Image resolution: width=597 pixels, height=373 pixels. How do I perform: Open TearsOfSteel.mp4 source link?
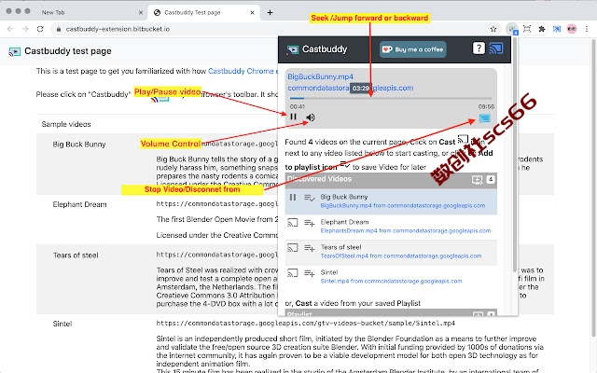click(x=401, y=256)
